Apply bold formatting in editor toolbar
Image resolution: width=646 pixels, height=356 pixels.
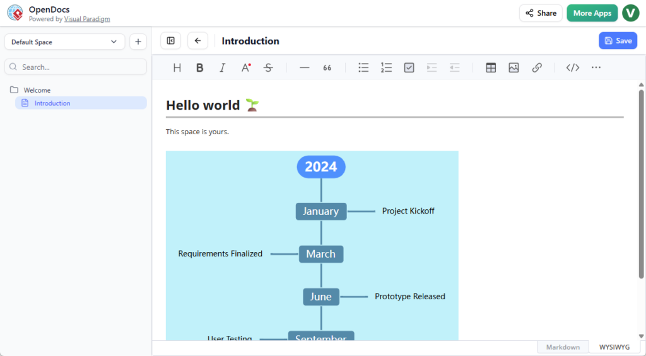click(200, 68)
